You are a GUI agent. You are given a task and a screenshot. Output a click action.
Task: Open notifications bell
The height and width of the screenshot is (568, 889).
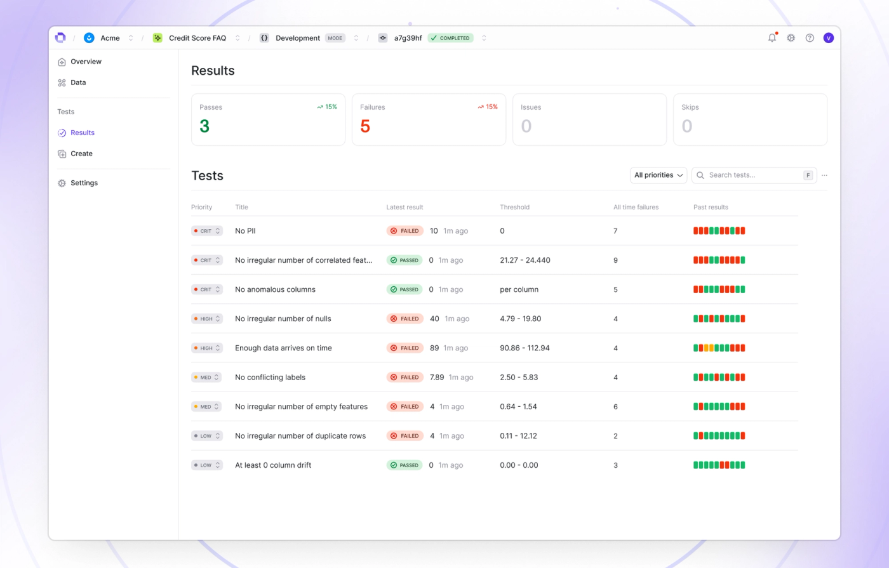coord(772,37)
